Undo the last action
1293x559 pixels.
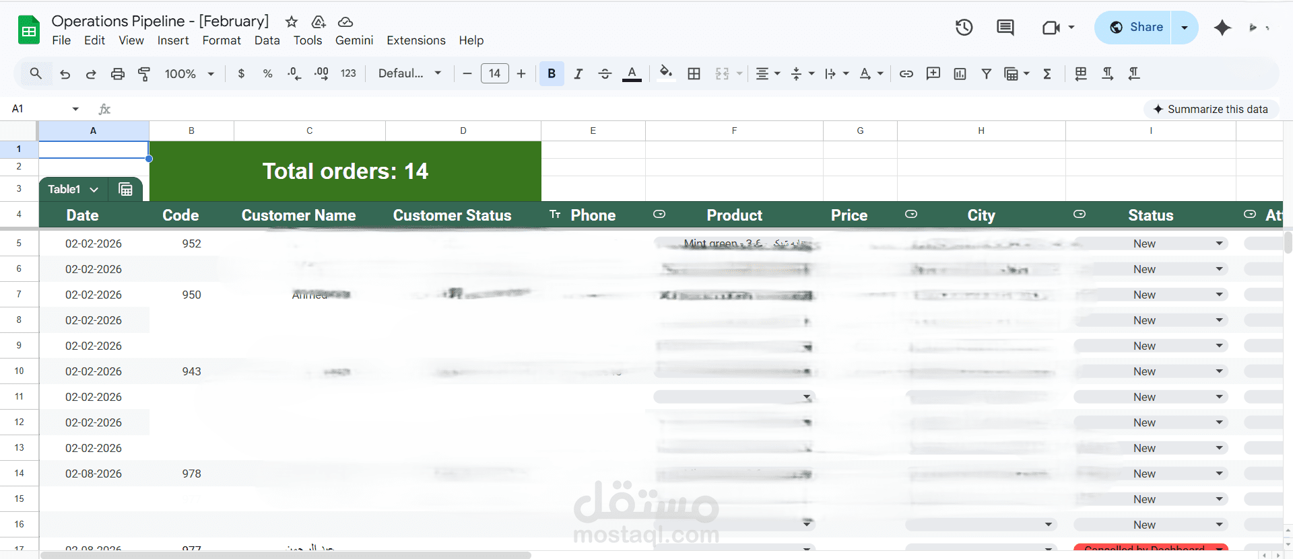tap(65, 74)
